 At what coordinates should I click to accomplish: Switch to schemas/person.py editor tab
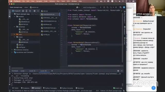50,21
